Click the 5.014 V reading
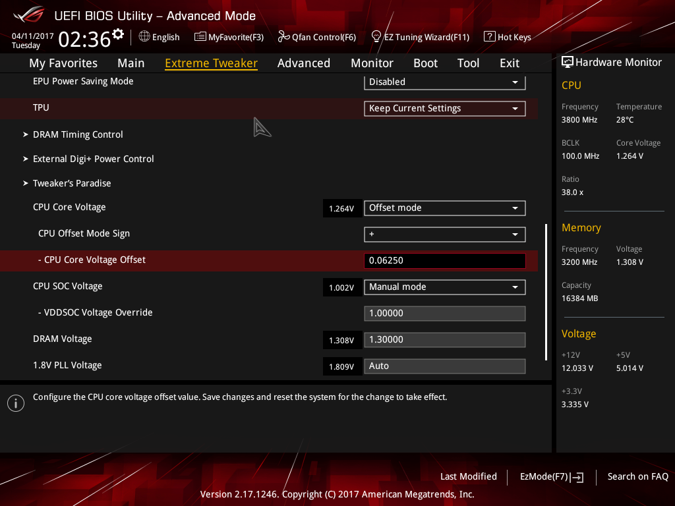675x506 pixels. click(630, 368)
